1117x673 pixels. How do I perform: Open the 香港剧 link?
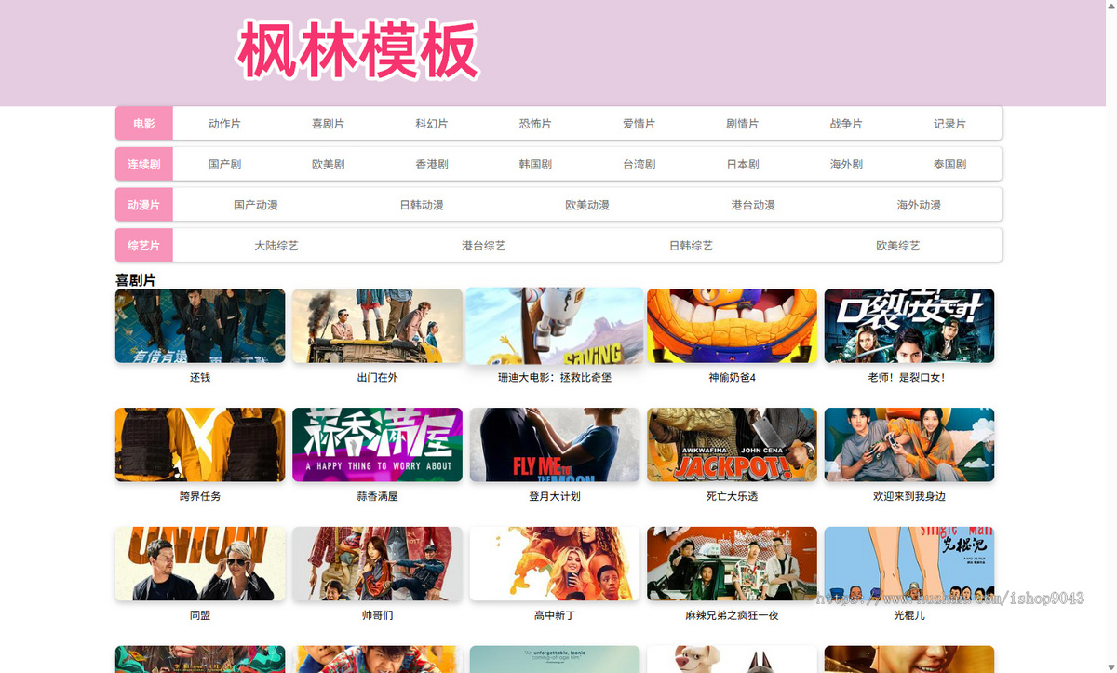[432, 165]
